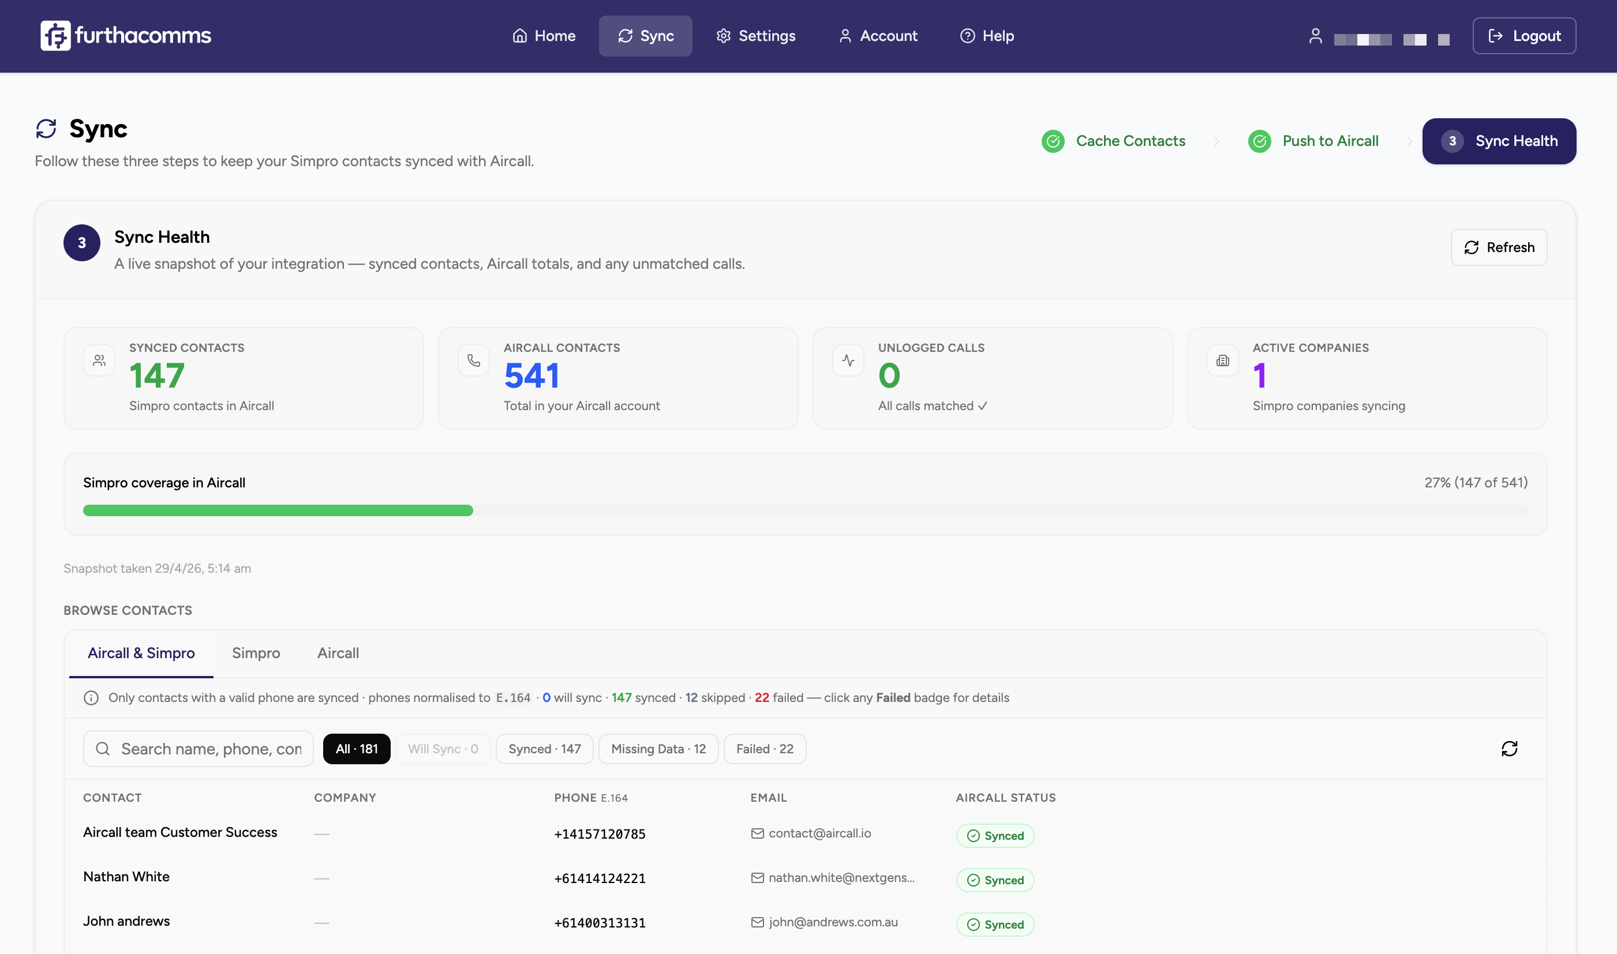Filter contacts by Synced · 147
This screenshot has width=1617, height=954.
[544, 748]
